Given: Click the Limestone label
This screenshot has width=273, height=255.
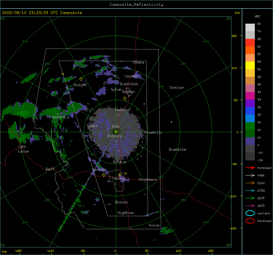Looking at the screenshot, I should (57, 117).
